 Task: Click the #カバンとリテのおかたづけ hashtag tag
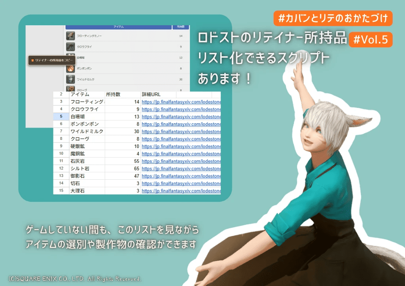tap(333, 19)
